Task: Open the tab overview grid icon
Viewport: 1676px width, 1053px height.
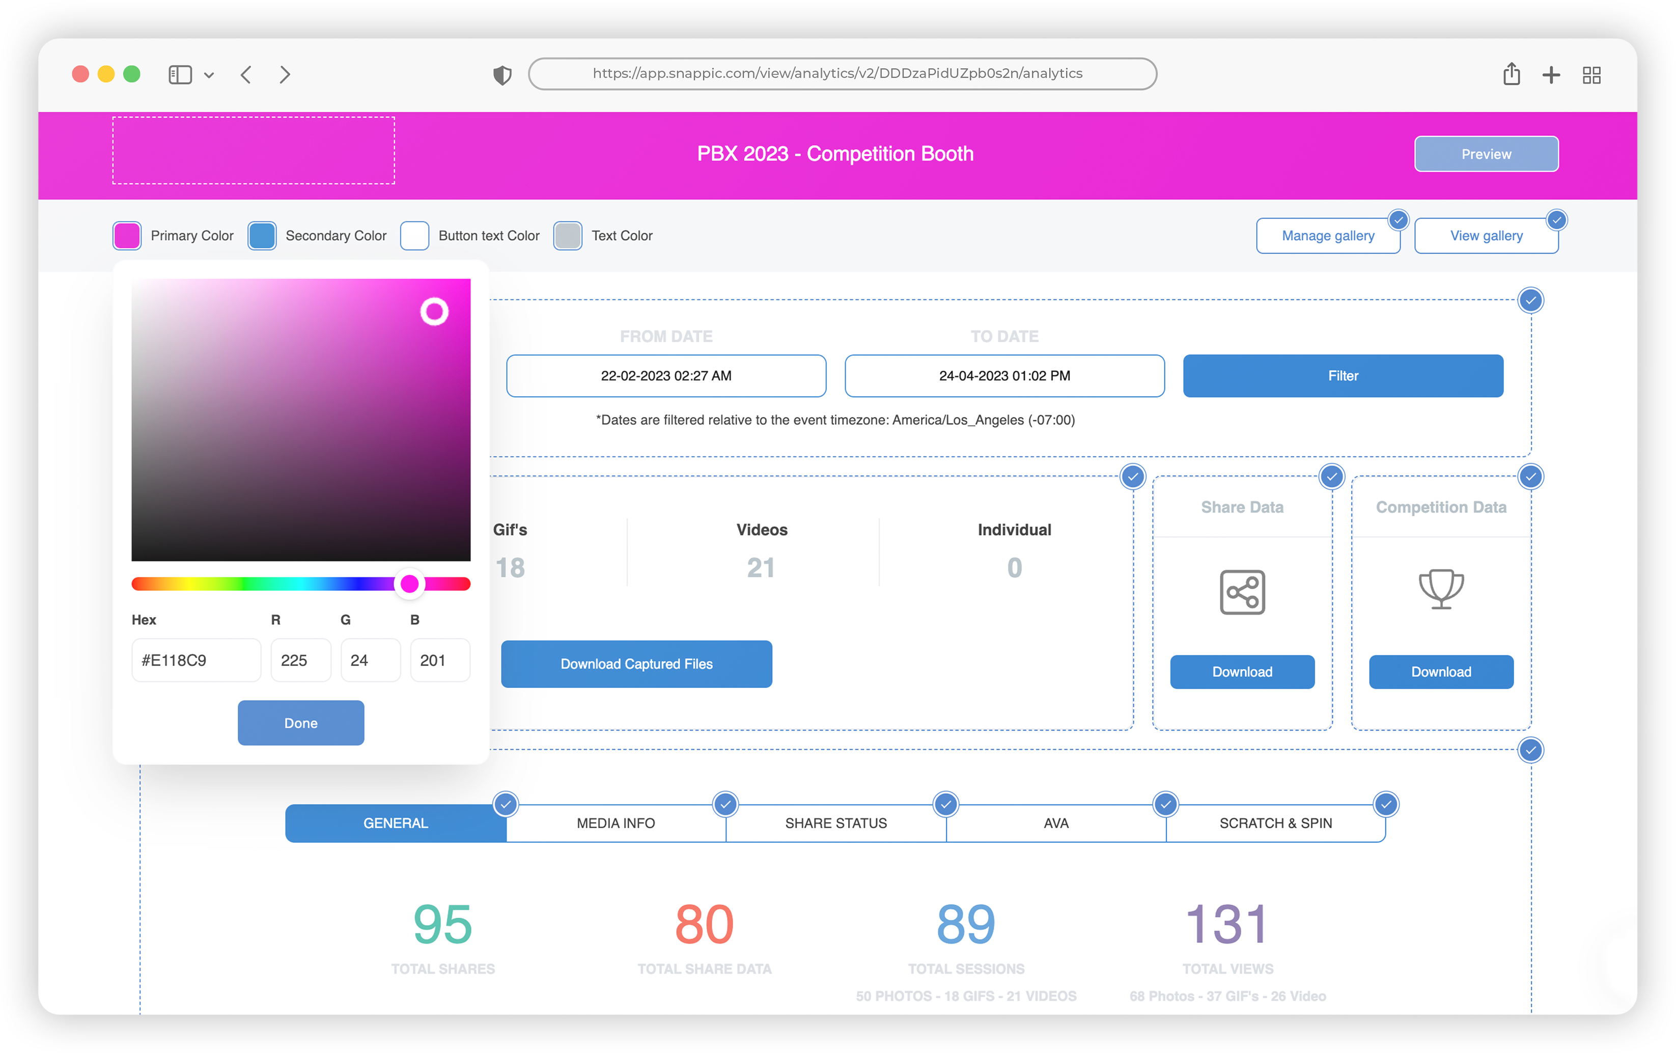Action: click(1591, 75)
